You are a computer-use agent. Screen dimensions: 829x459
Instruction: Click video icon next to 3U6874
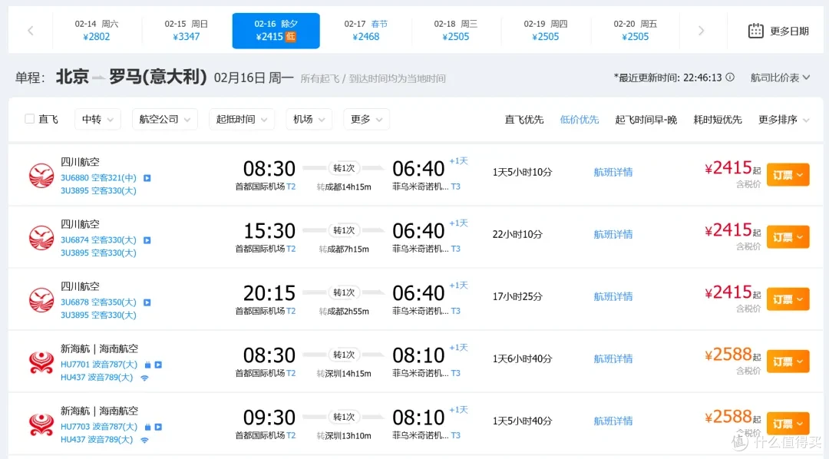point(147,240)
